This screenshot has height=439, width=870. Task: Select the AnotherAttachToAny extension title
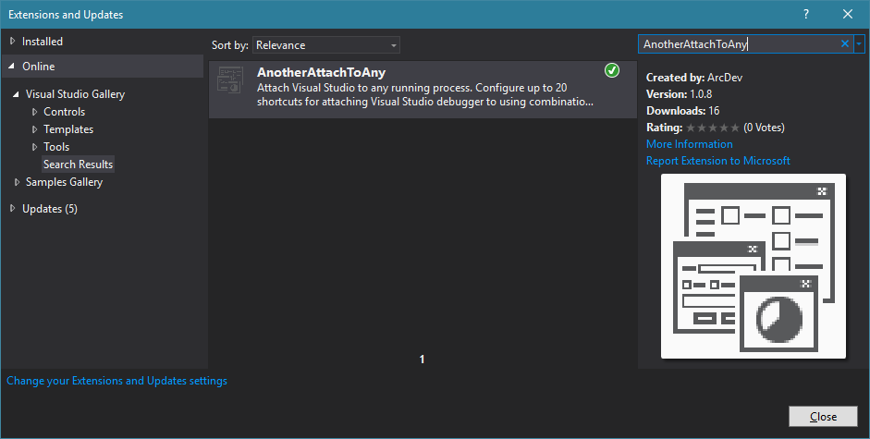[321, 73]
